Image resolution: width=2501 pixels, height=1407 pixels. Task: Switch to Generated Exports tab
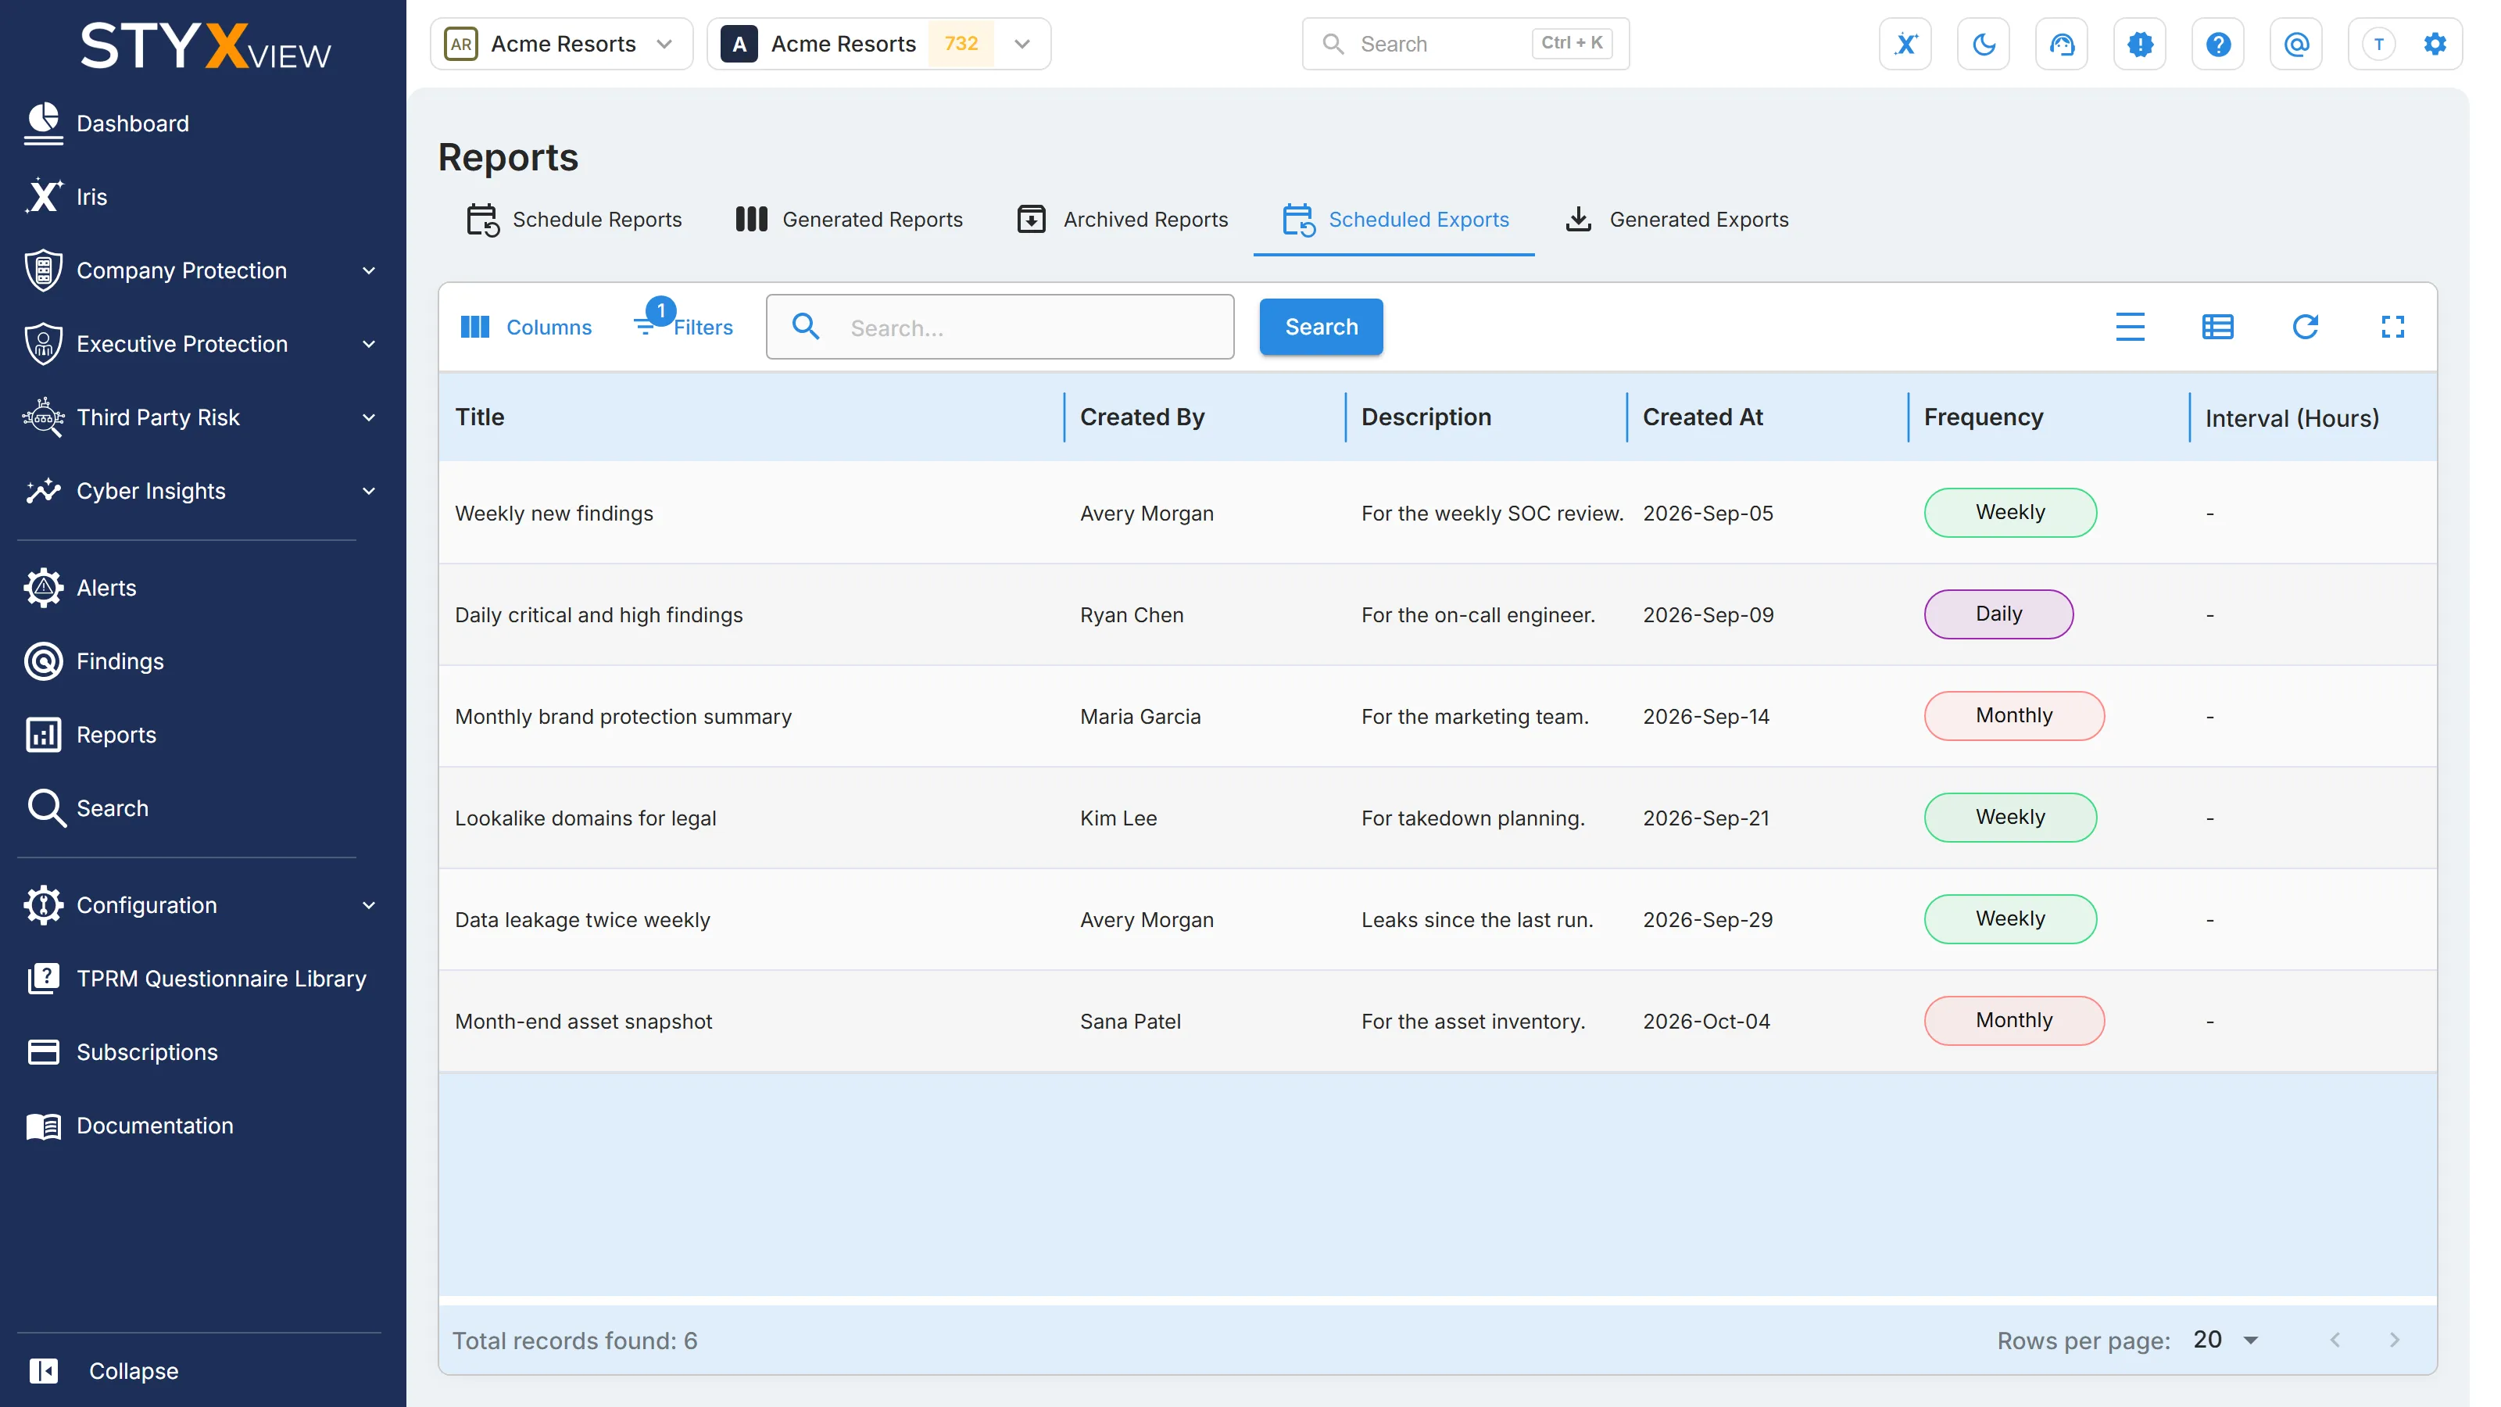1676,220
